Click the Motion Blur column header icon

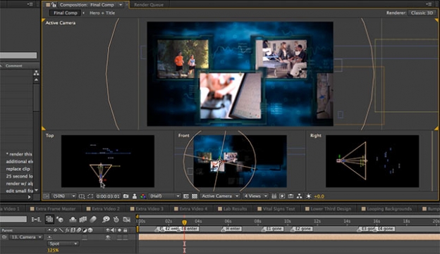pos(79,230)
